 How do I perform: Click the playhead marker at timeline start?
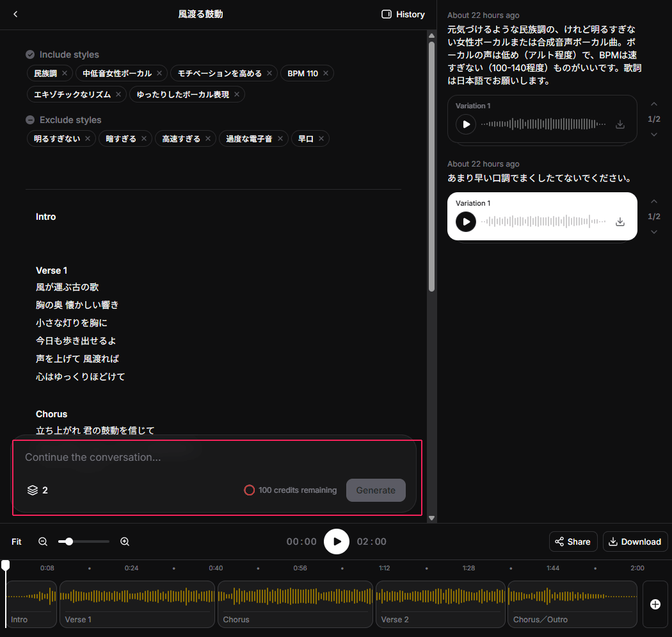6,565
